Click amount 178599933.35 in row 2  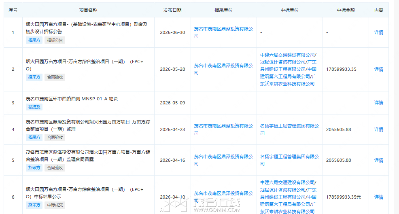point(341,69)
